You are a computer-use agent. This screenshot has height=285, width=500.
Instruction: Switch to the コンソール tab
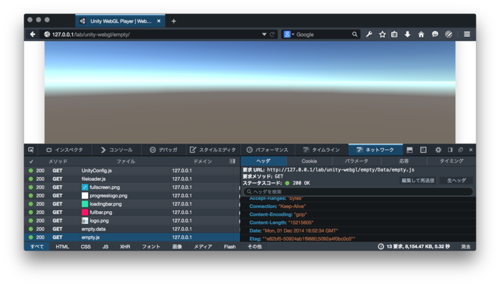tap(116, 150)
